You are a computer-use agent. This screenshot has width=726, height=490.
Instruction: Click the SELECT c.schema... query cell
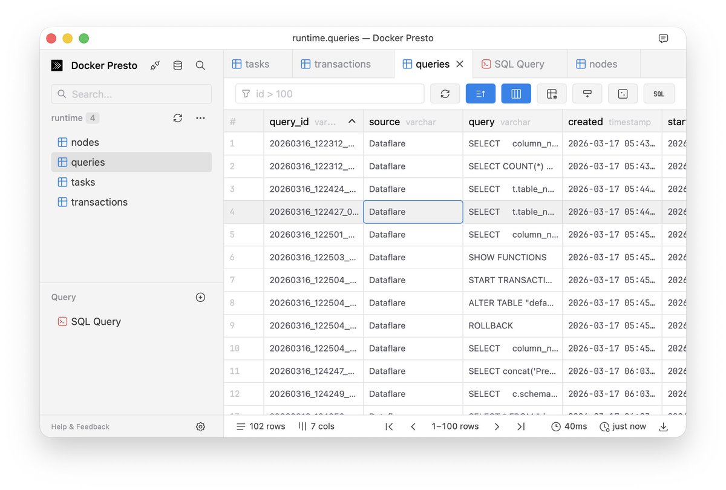point(512,394)
